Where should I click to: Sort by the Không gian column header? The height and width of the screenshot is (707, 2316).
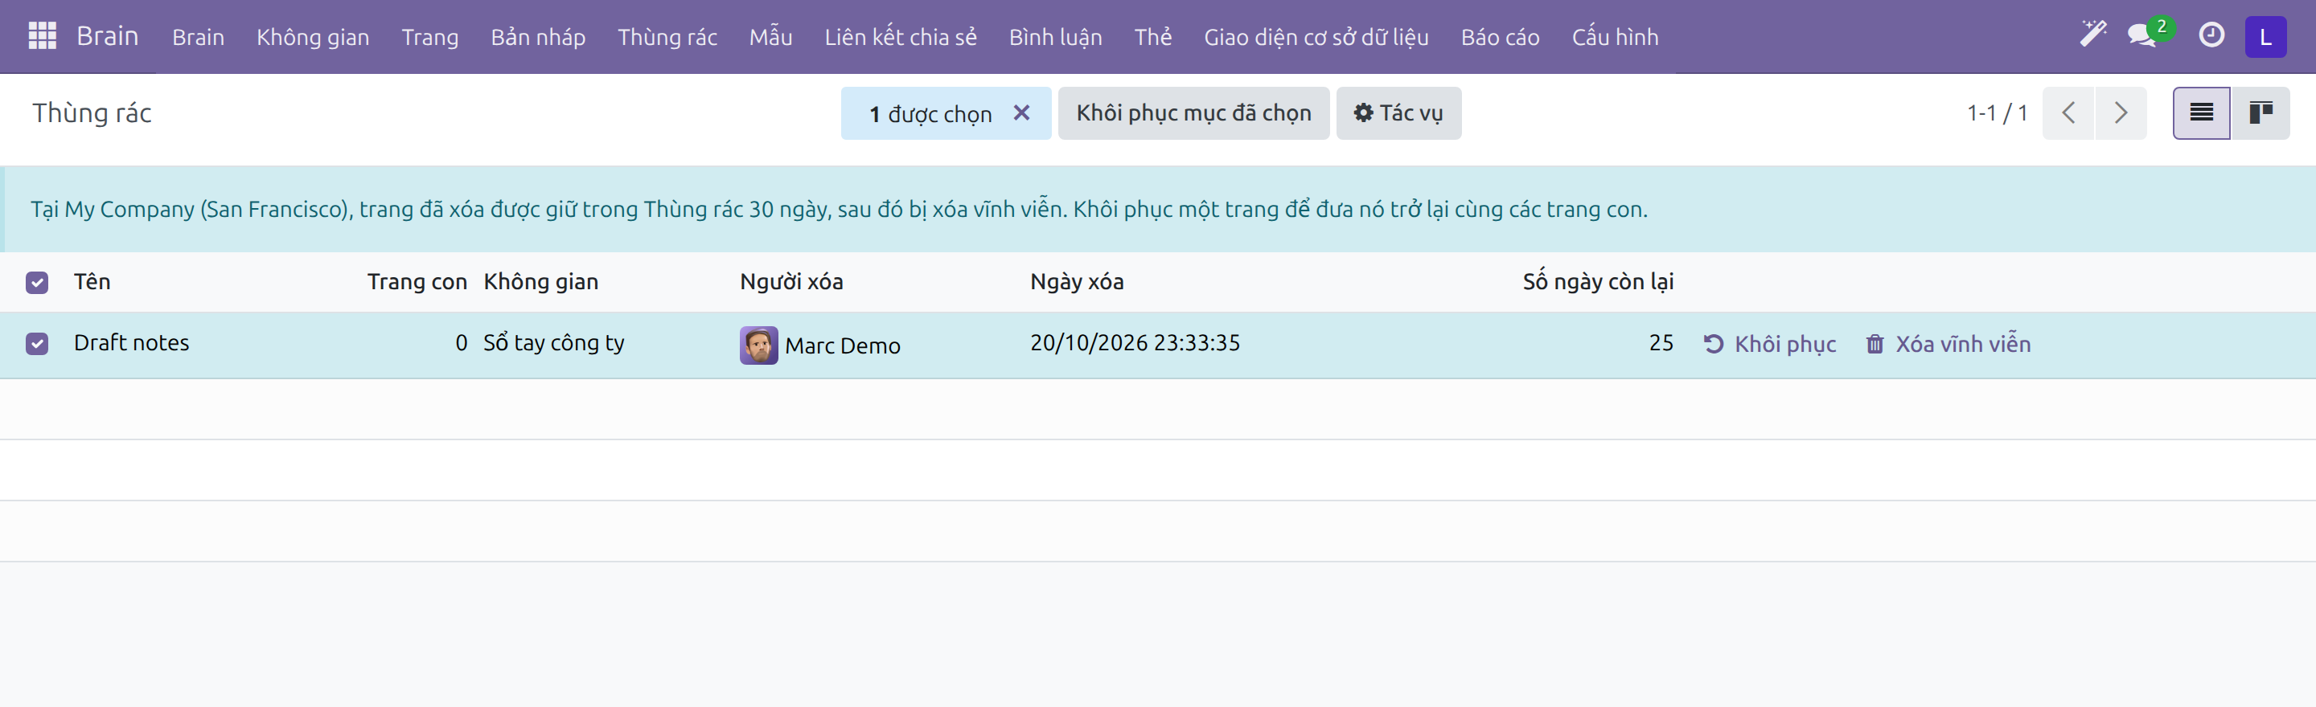click(x=540, y=282)
